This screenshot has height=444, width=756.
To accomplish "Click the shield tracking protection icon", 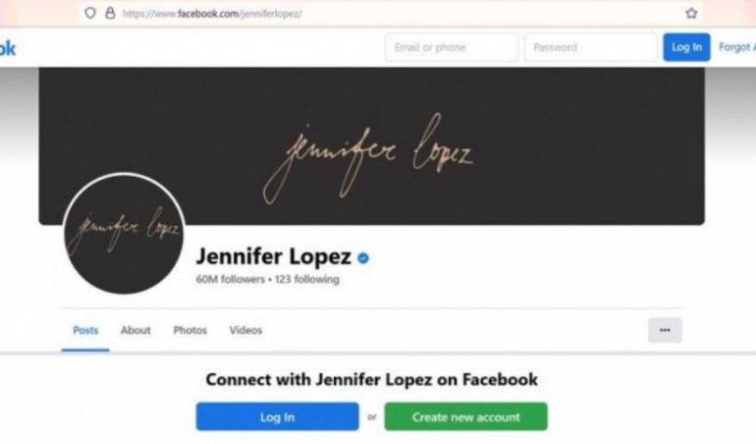I will click(x=90, y=13).
